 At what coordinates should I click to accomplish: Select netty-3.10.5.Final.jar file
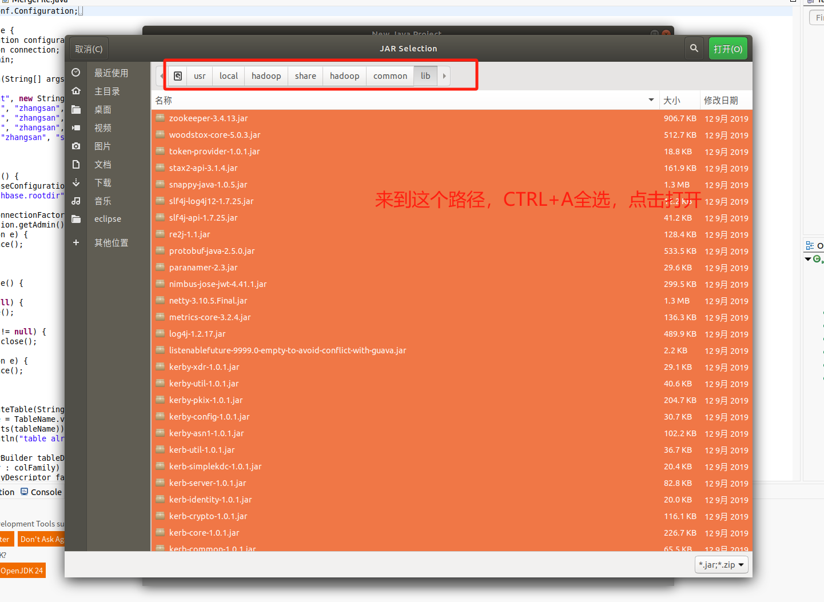pyautogui.click(x=452, y=301)
